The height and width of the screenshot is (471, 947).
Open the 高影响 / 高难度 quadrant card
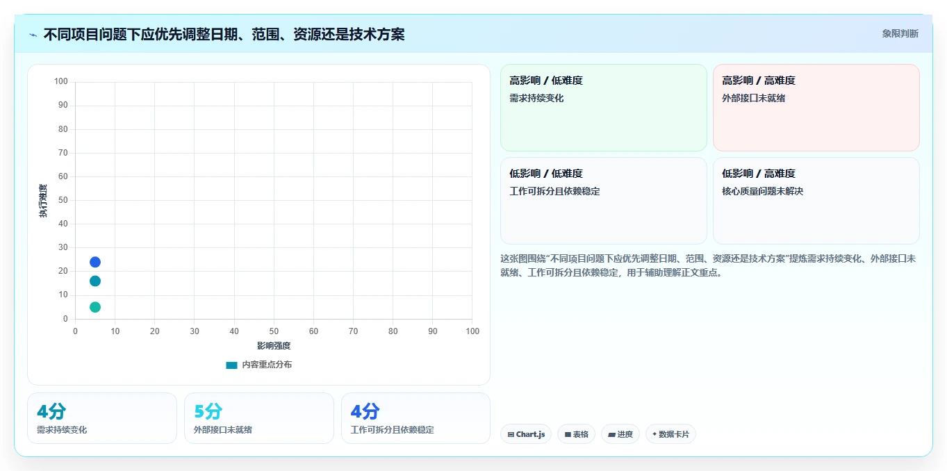pyautogui.click(x=816, y=108)
